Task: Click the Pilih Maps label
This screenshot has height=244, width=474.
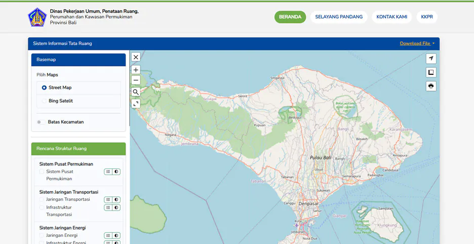Action: (47, 75)
